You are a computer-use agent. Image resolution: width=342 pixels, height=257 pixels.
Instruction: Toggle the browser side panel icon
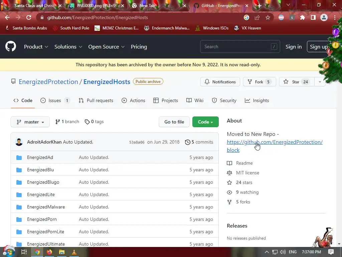click(x=313, y=17)
